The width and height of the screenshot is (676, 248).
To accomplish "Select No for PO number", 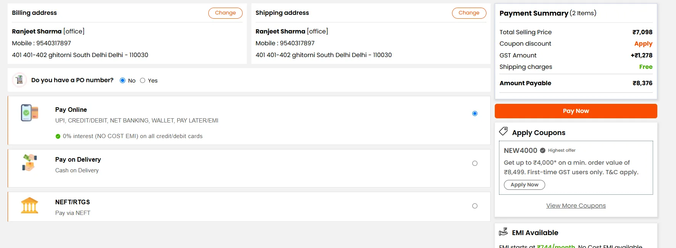I will pos(122,80).
